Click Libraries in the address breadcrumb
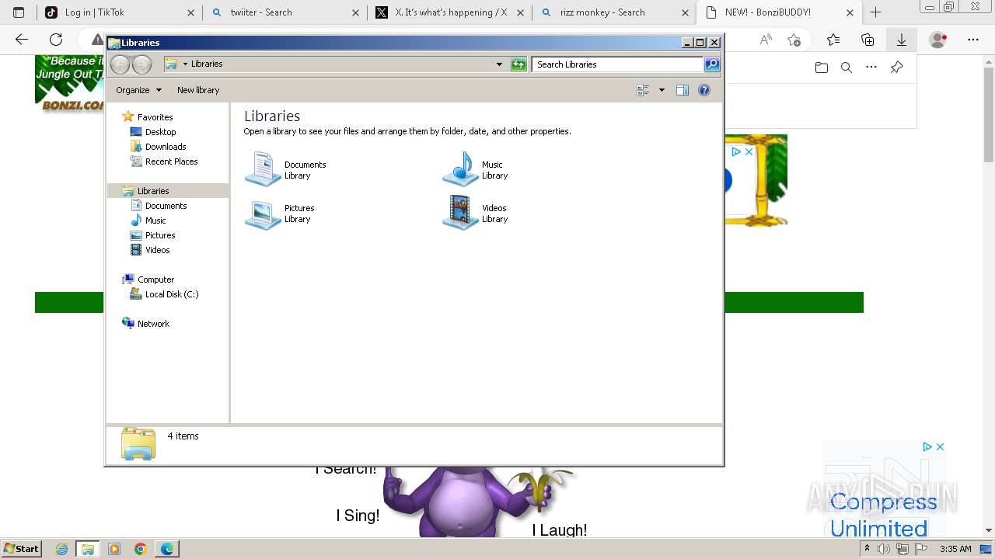Viewport: 995px width, 559px height. click(207, 64)
